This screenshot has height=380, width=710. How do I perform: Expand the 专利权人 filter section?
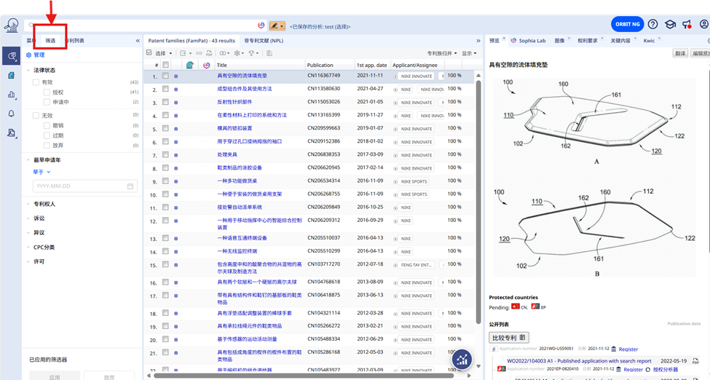tap(28, 204)
